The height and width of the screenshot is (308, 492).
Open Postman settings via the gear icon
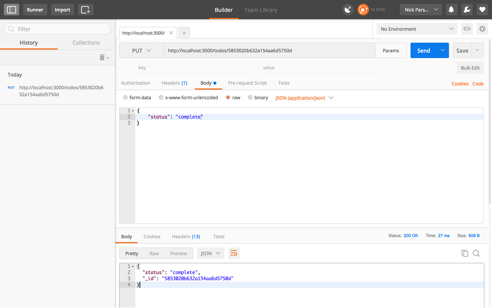click(x=482, y=29)
